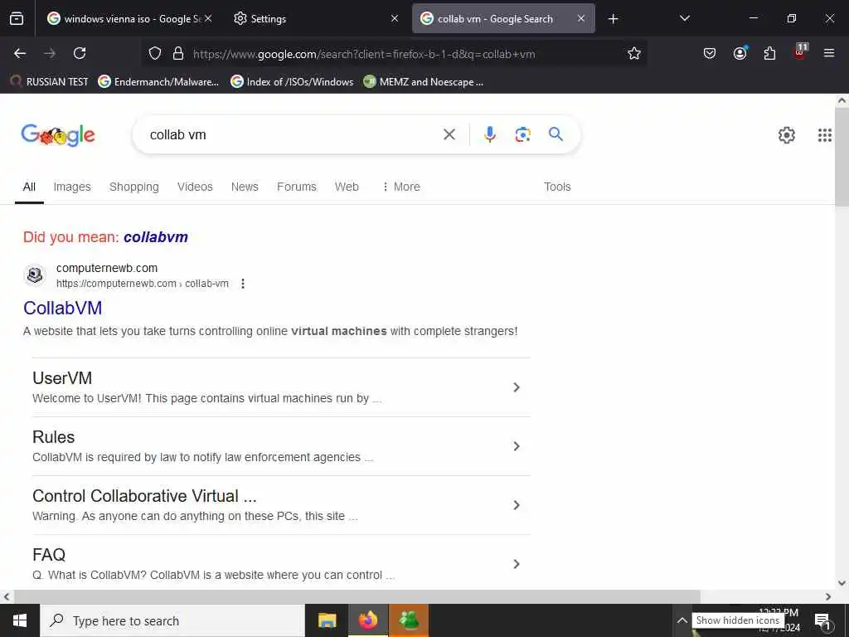Open Windows notification center
This screenshot has height=637, width=849.
(x=822, y=621)
